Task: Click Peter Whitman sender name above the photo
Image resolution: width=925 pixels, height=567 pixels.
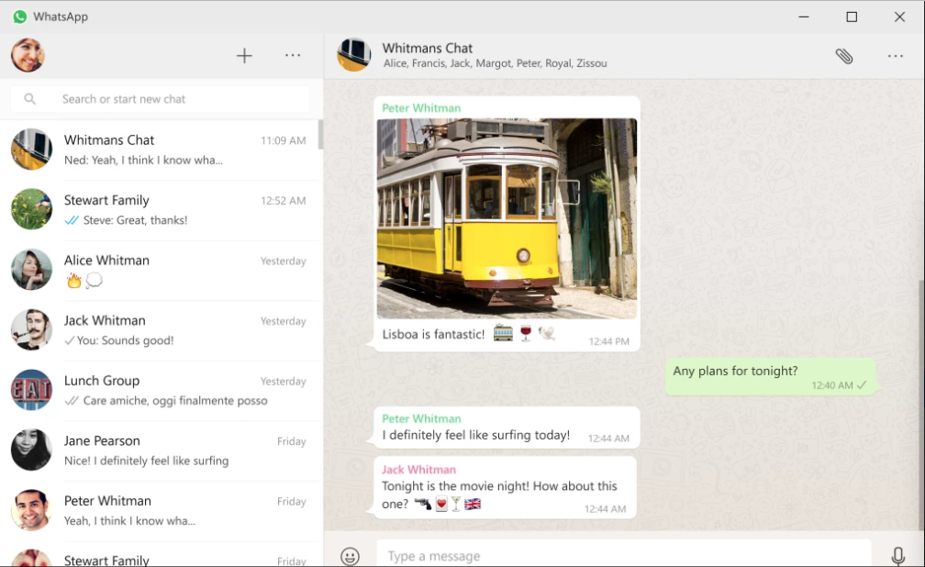Action: pos(421,108)
